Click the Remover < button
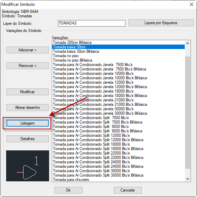 [x=28, y=66]
